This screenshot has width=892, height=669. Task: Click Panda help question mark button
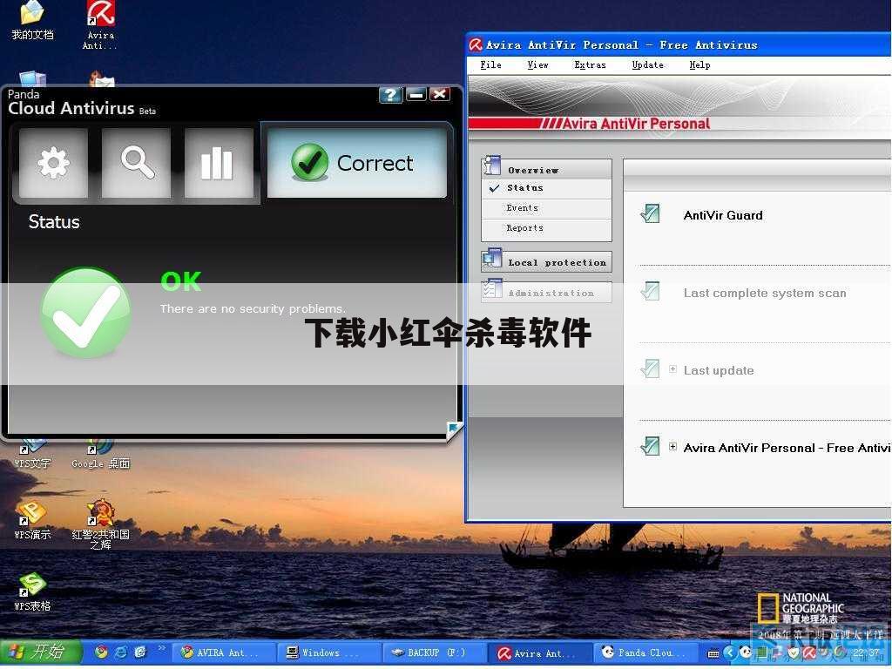390,94
